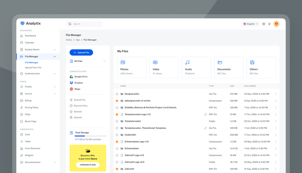
Task: Star the Templatecookie folder
Action: click(117, 121)
